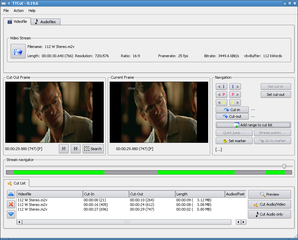Select the Cut List tab
Image resolution: width=298 pixels, height=240 pixels.
tap(16, 183)
